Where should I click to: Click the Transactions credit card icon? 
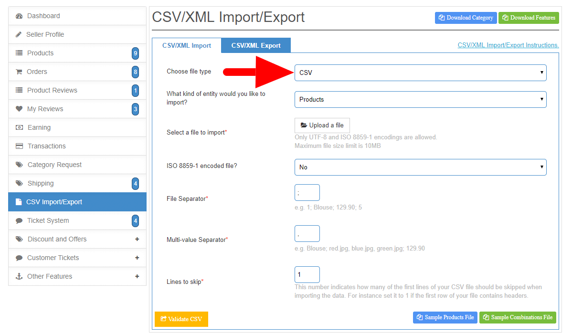pos(19,146)
